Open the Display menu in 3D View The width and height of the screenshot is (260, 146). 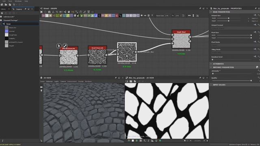tap(81, 82)
